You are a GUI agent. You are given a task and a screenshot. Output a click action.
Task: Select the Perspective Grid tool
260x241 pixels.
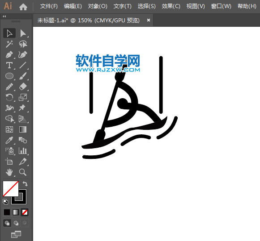click(x=23, y=119)
